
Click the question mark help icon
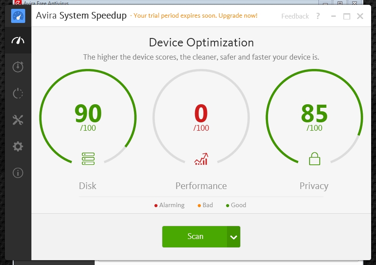point(318,16)
